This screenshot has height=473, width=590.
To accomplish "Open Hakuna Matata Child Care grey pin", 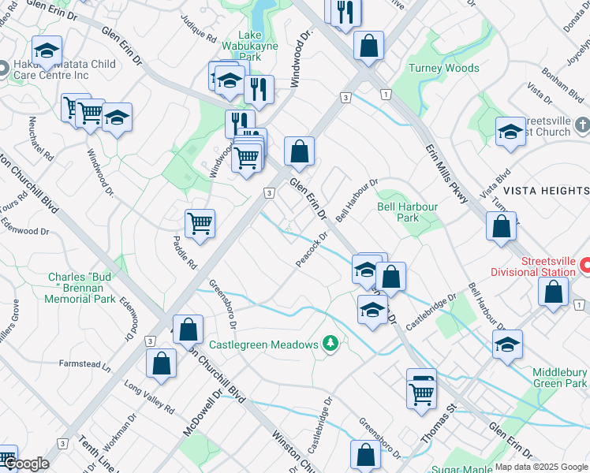I will 3,69.
